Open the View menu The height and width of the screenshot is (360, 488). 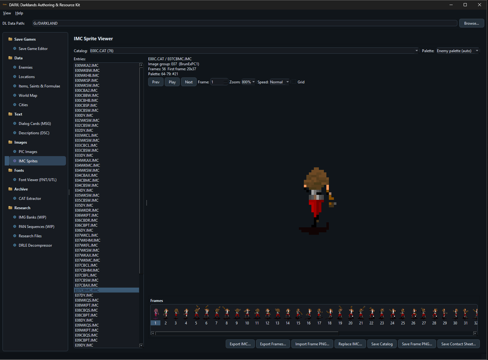(7, 13)
